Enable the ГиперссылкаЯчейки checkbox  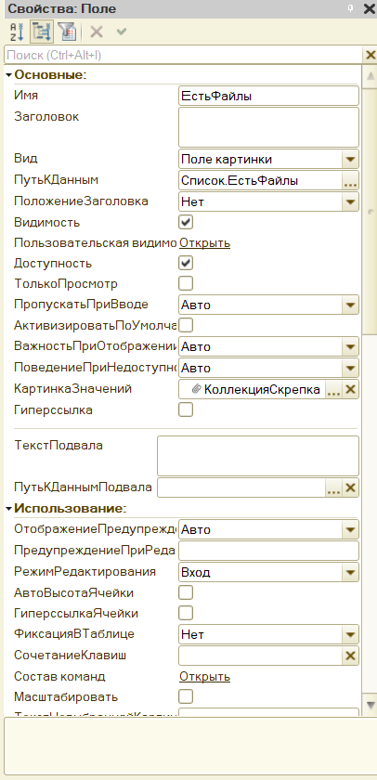click(x=186, y=613)
